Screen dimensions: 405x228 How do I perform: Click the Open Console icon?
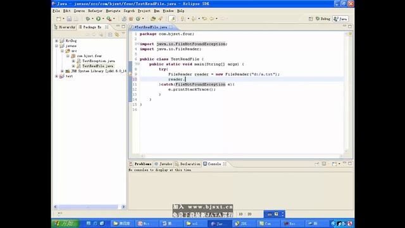(x=334, y=164)
